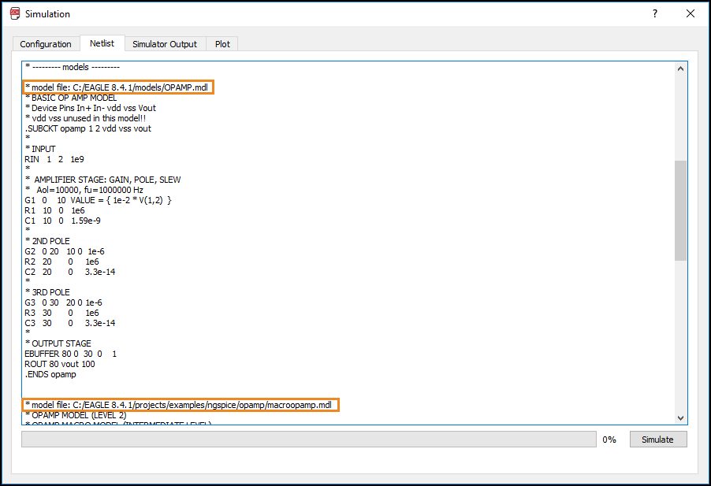Click the 0% progress label
Screen dimensions: 711x486
pos(609,440)
